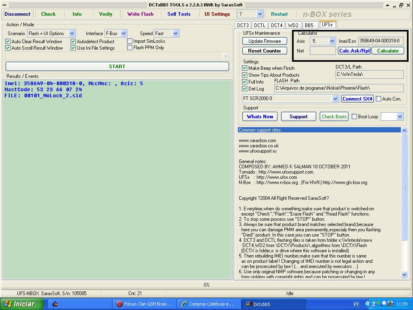Click the 11:09 system clock
Viewport: 413px width, 310px height.
[x=402, y=304]
